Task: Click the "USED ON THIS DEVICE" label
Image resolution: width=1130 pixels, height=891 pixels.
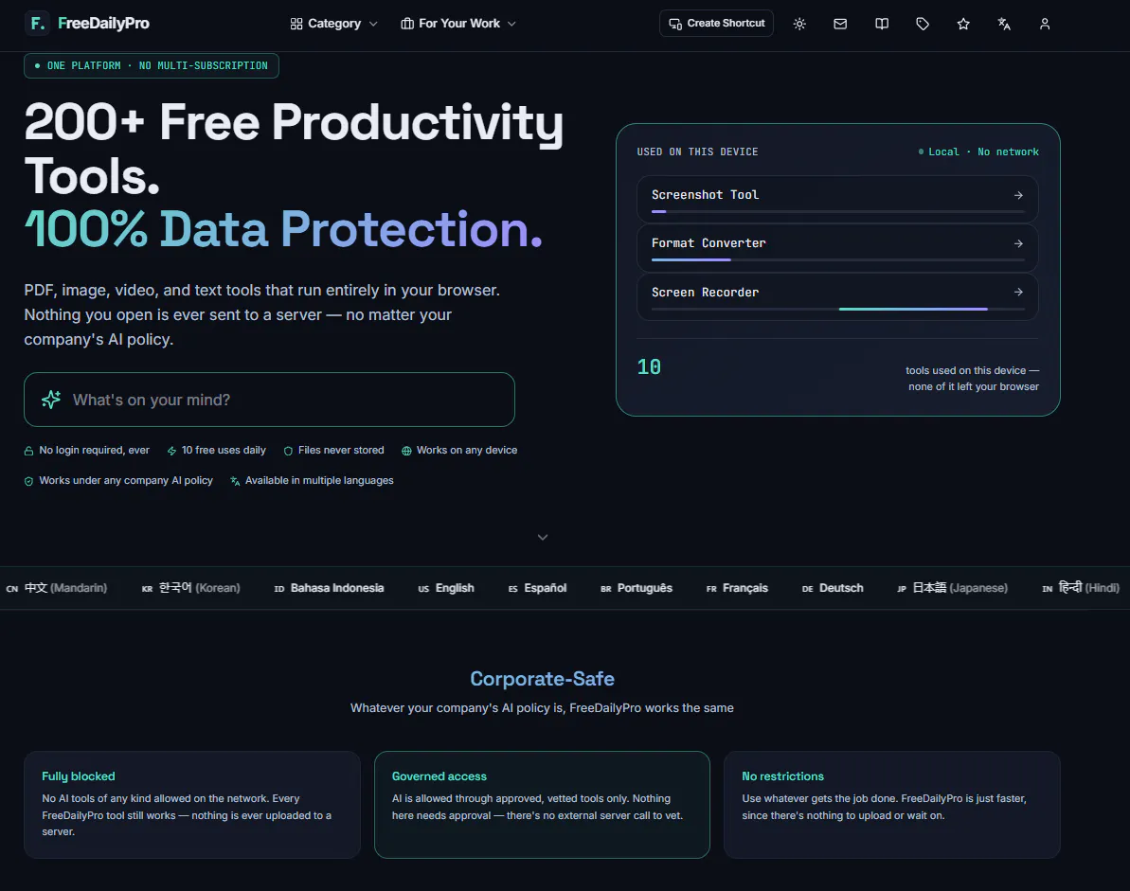Action: pyautogui.click(x=697, y=152)
